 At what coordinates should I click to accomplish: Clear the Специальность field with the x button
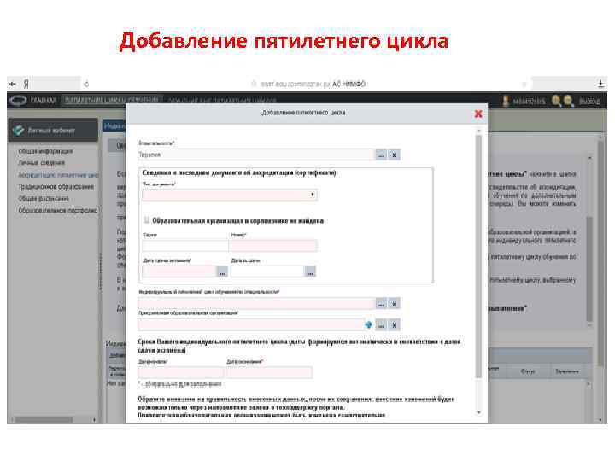point(394,155)
